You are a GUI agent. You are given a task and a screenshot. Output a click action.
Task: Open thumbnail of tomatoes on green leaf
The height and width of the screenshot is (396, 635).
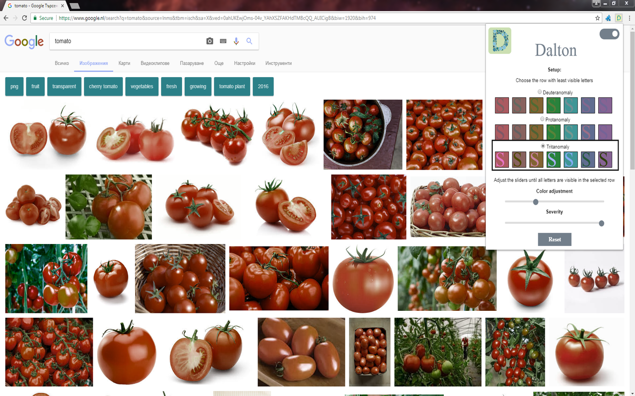[109, 207]
